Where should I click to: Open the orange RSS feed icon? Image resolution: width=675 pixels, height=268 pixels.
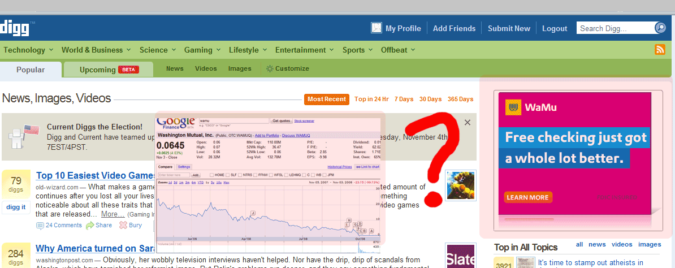pyautogui.click(x=660, y=50)
